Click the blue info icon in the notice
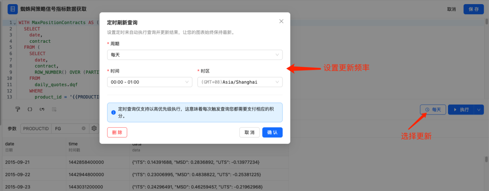The width and height of the screenshot is (489, 191). tap(113, 112)
